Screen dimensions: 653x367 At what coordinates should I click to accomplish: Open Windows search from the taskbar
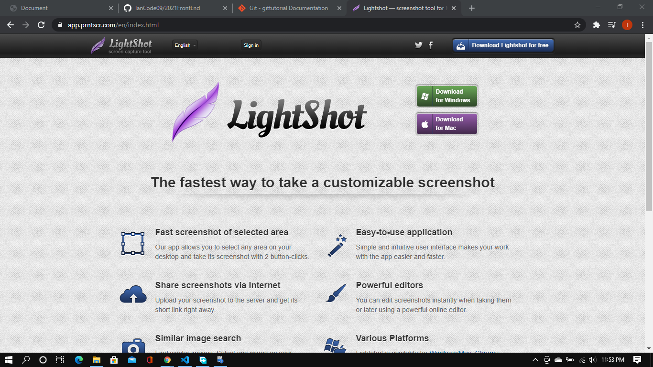[x=26, y=360]
